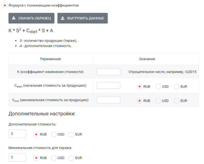Image resolution: width=204 pixels, height=164 pixels.
Task: Select RUB for the Cstart row
Action: [x=139, y=87]
